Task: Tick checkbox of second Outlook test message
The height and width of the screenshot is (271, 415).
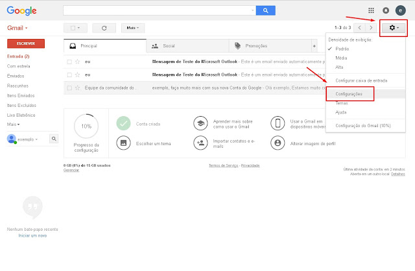Action: (69, 75)
